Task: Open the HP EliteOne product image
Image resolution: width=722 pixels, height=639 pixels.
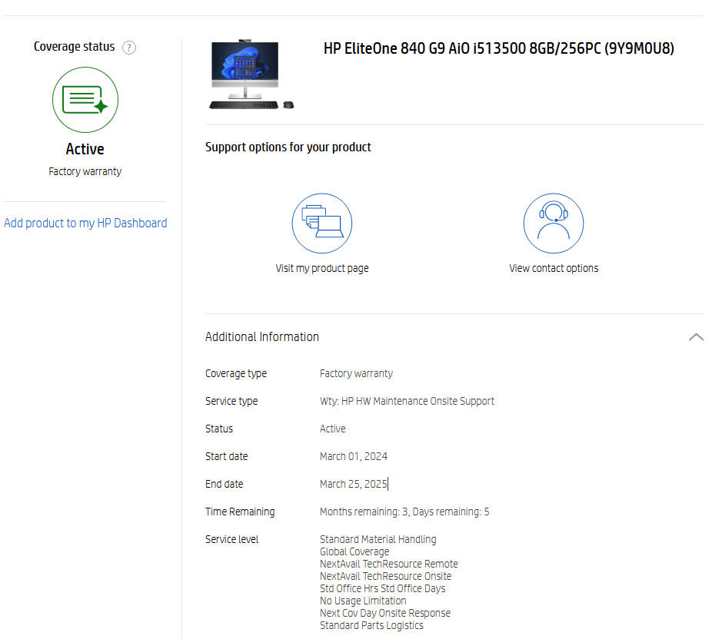Action: tap(251, 74)
